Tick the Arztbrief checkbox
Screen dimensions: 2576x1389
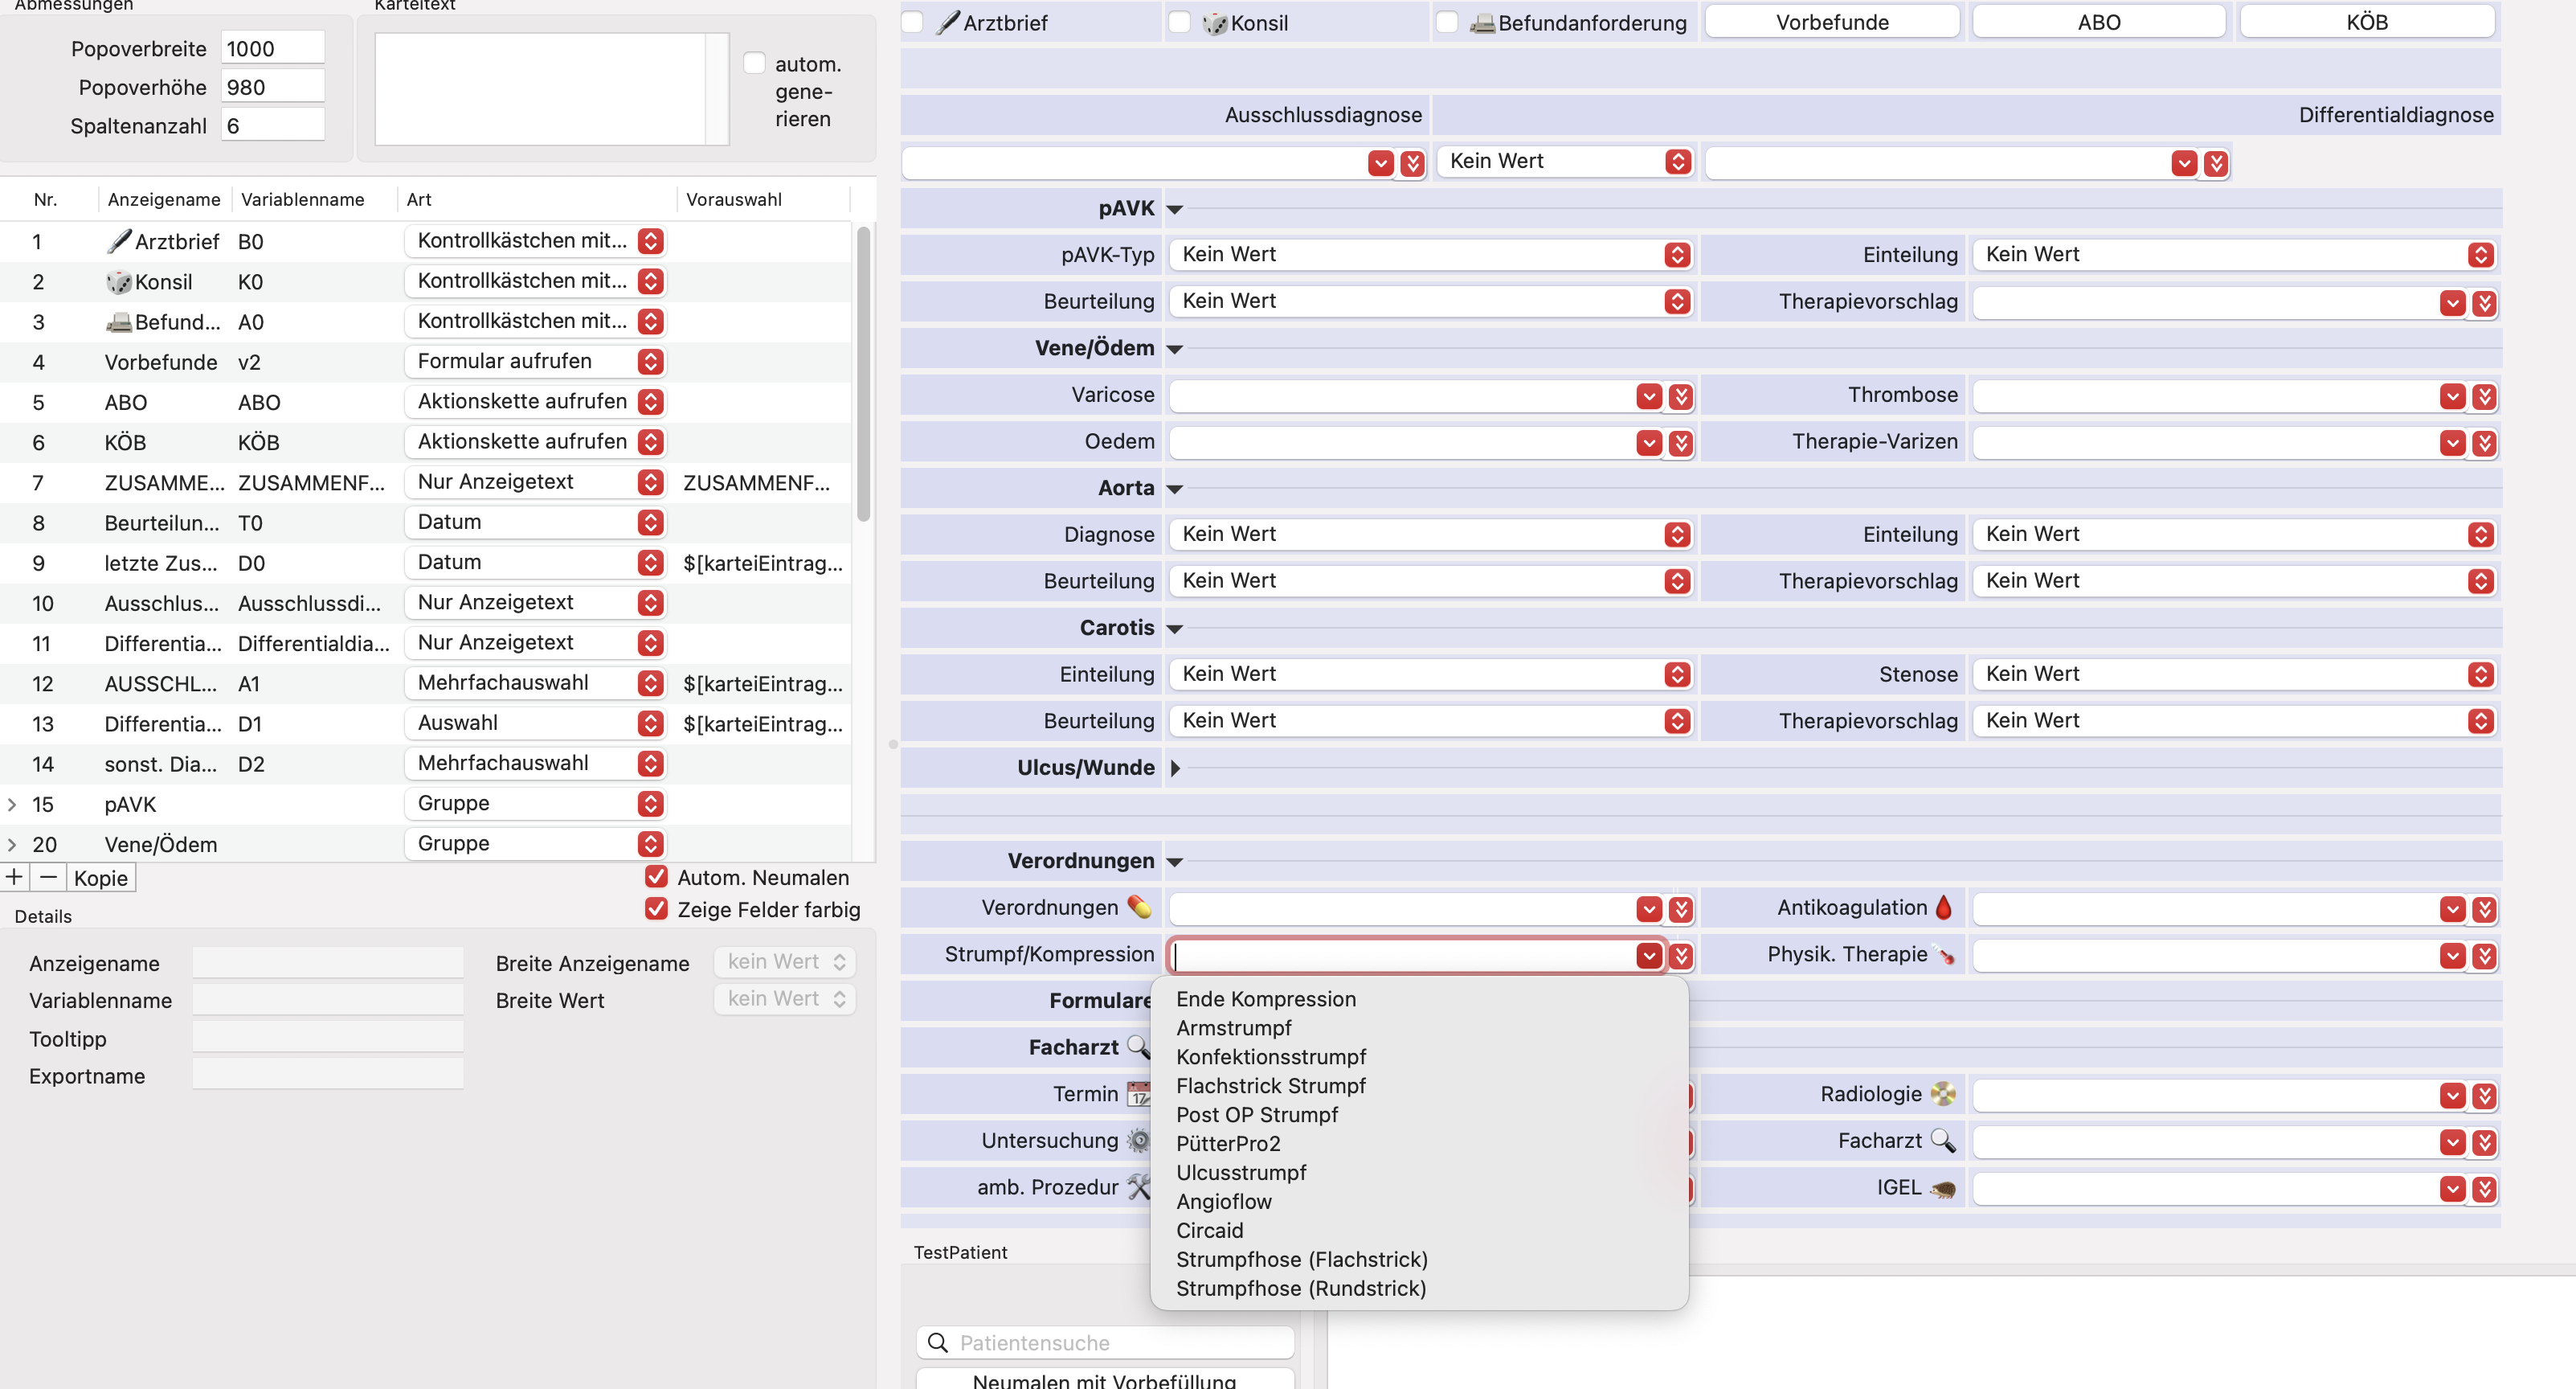coord(912,22)
